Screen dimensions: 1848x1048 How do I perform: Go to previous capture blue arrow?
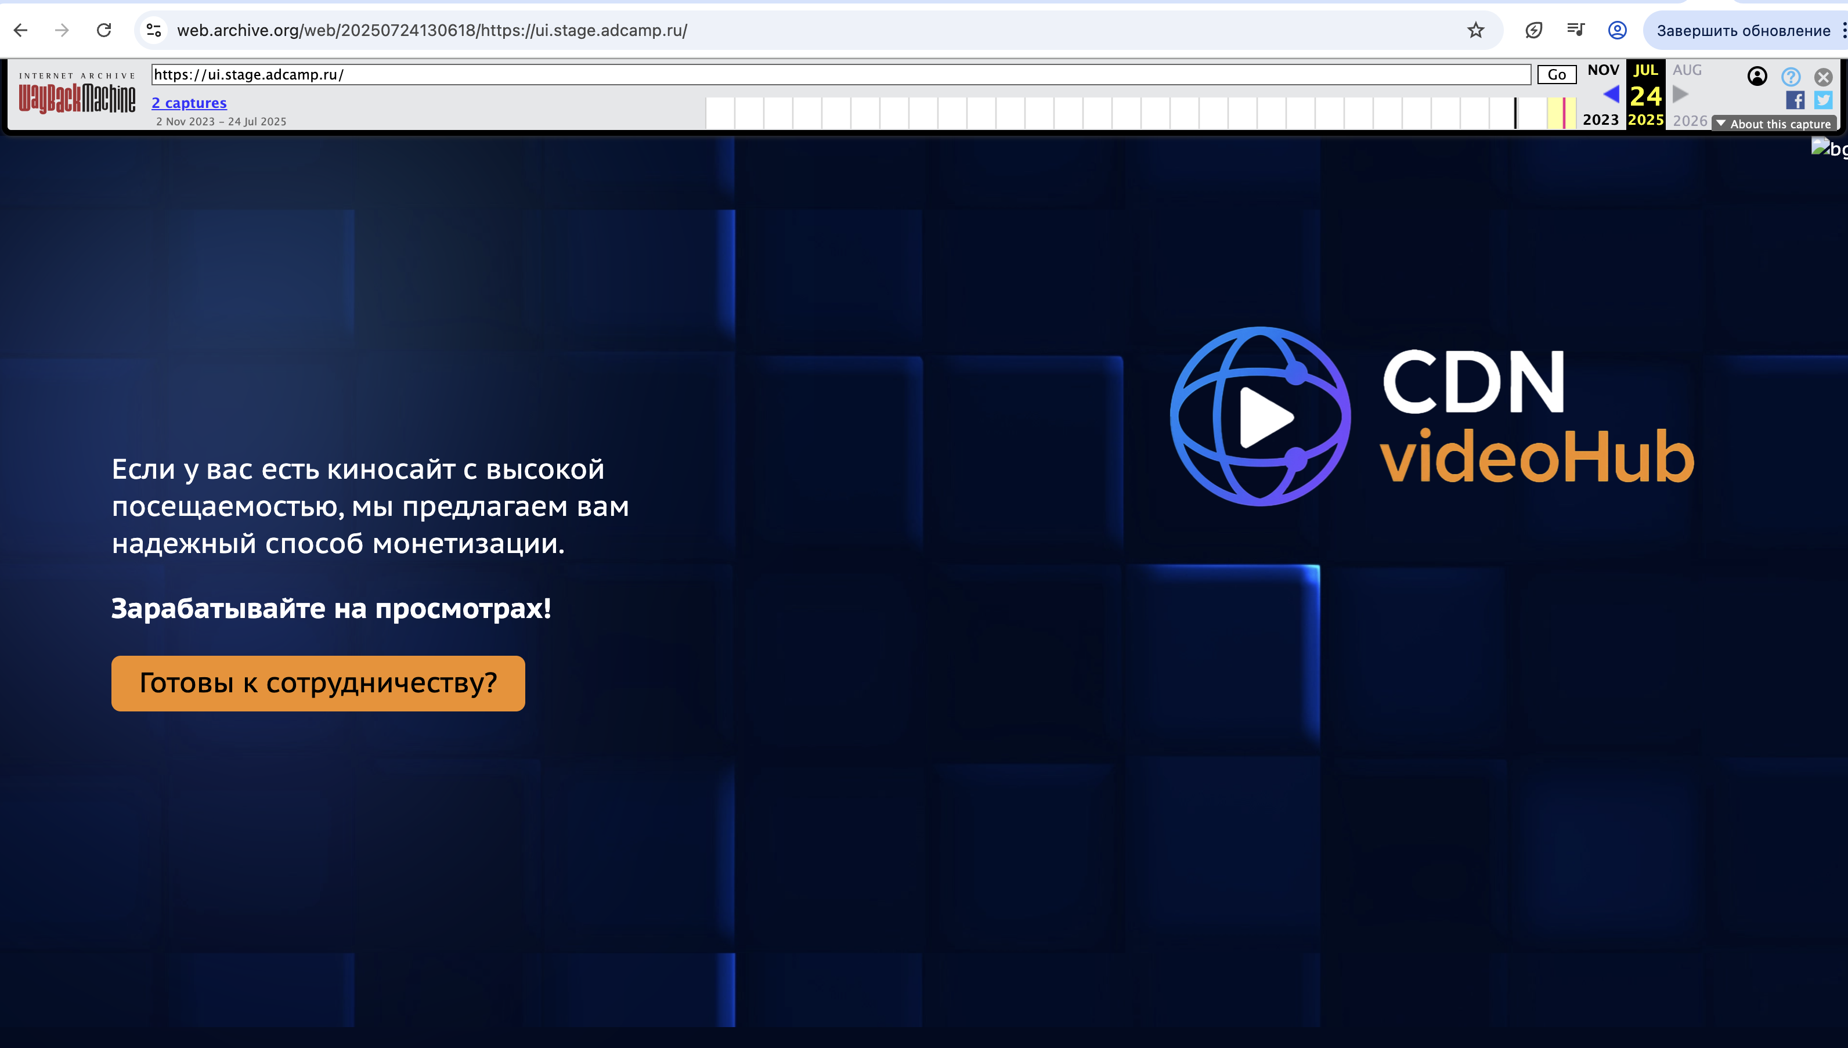tap(1611, 93)
